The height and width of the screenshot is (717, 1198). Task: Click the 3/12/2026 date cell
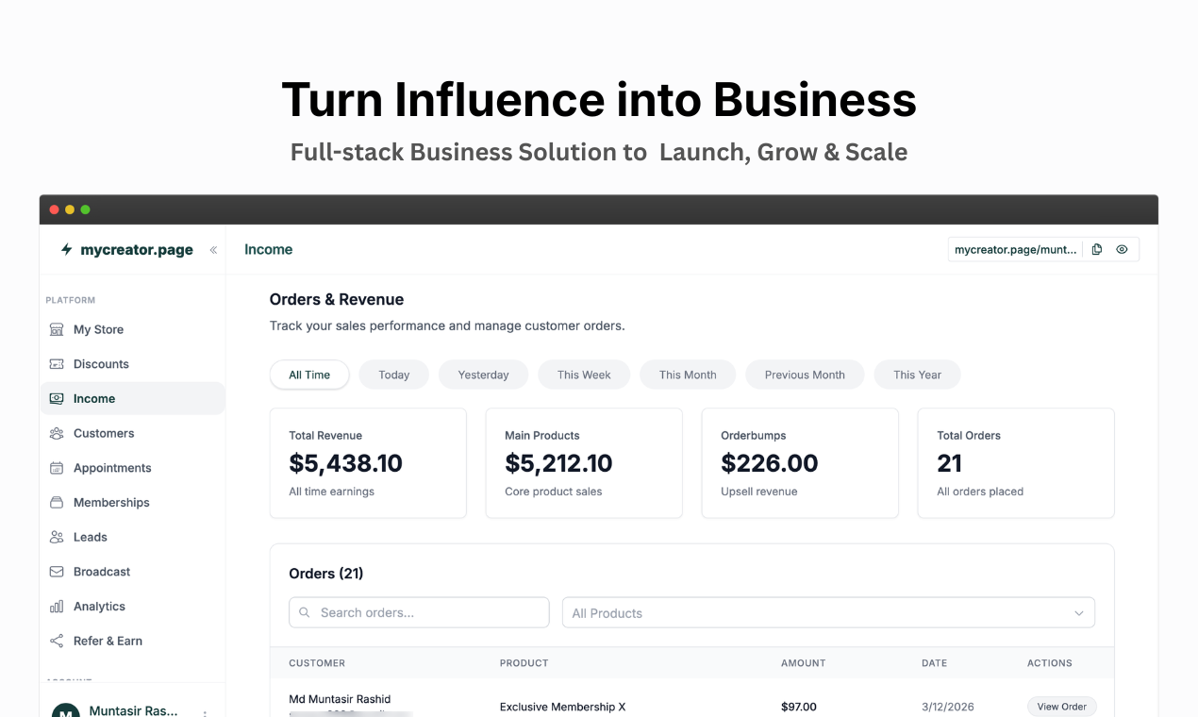pos(948,707)
